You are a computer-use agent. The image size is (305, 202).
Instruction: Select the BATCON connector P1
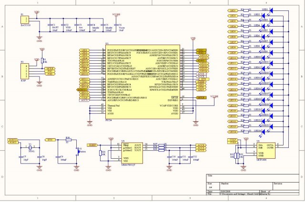point(25,20)
